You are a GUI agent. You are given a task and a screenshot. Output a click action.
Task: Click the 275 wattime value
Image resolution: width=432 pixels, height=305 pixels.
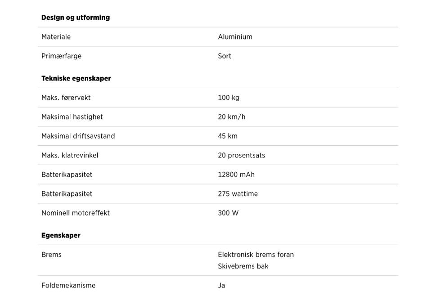pos(238,194)
